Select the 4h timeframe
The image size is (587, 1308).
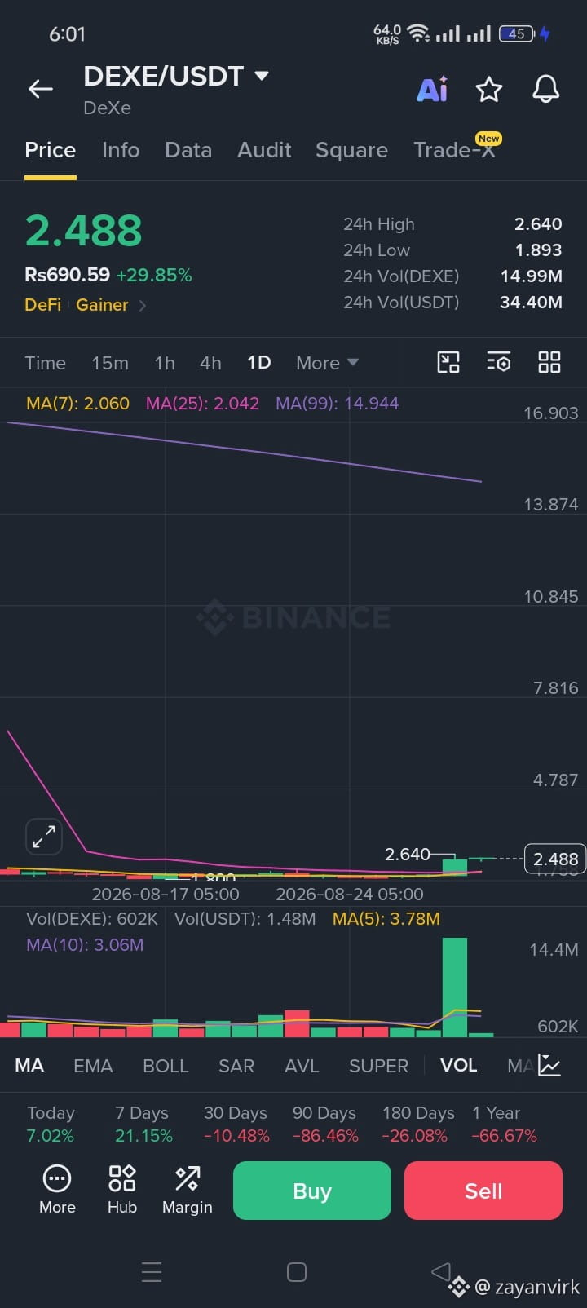coord(210,363)
